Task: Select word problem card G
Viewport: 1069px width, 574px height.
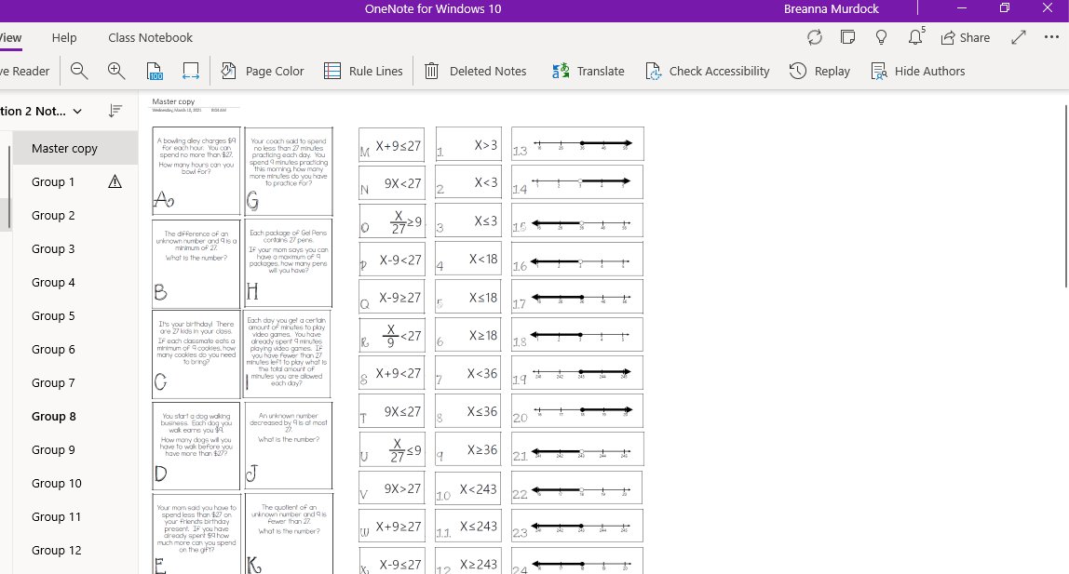Action: (x=289, y=171)
